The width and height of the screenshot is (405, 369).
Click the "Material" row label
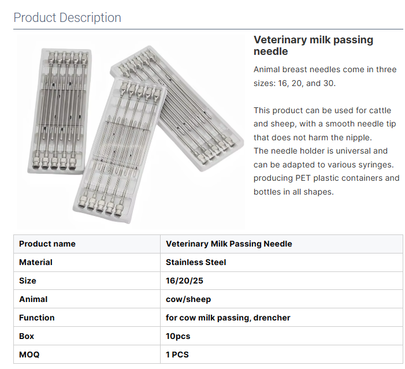[36, 262]
